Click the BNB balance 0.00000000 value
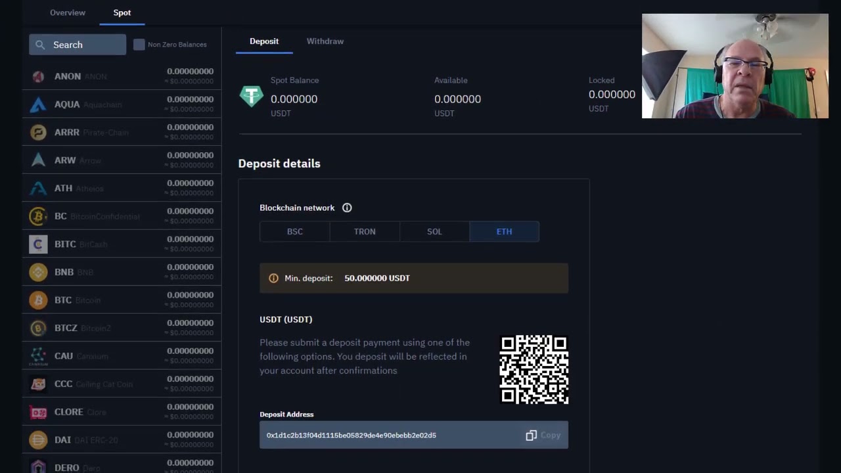The width and height of the screenshot is (841, 473). [x=190, y=267]
